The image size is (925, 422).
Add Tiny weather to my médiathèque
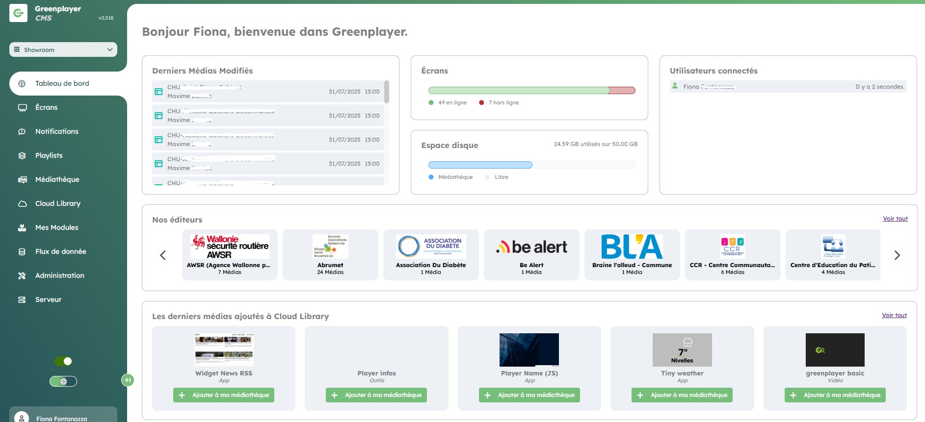pos(682,395)
